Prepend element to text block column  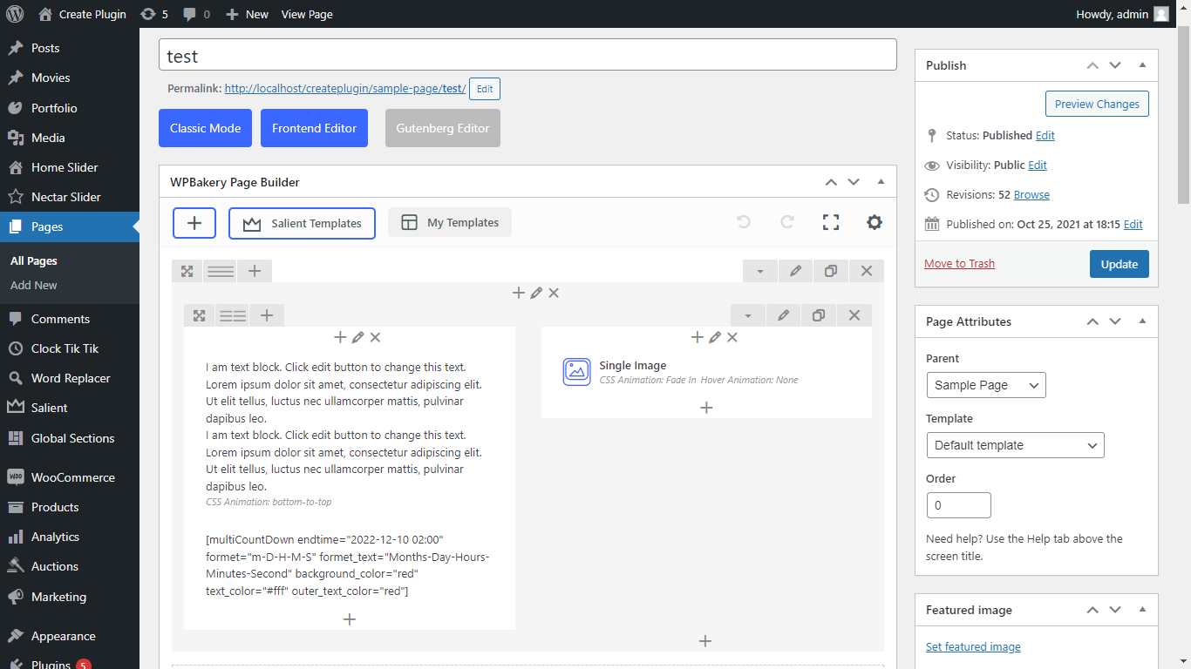[340, 337]
